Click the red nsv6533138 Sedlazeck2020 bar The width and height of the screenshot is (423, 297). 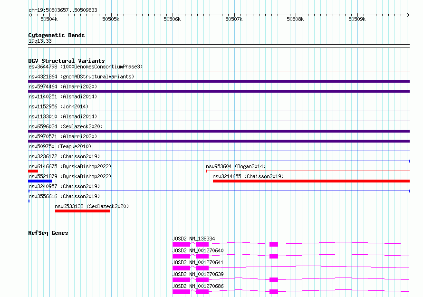82,211
